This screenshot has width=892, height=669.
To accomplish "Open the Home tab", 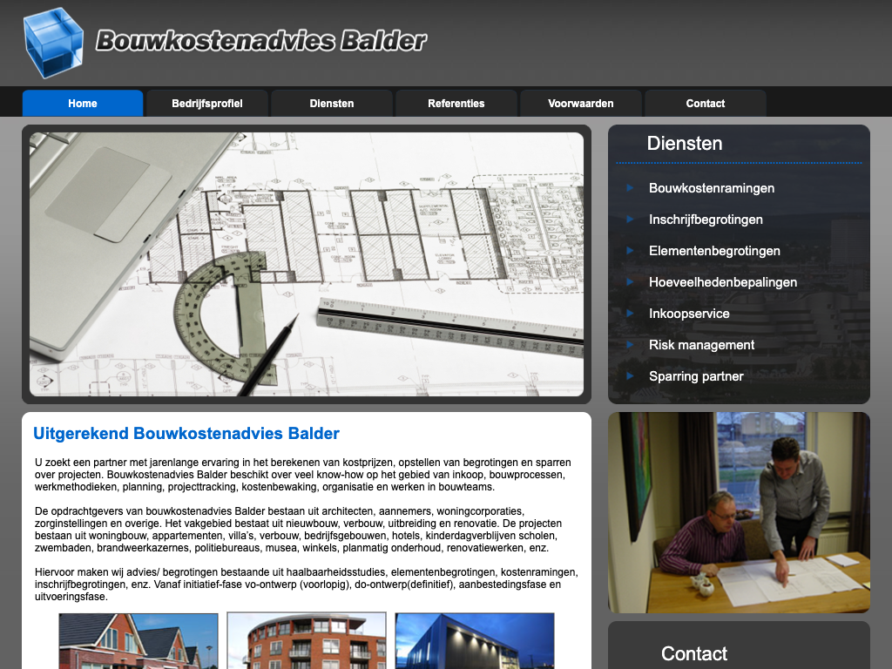I will 83,104.
